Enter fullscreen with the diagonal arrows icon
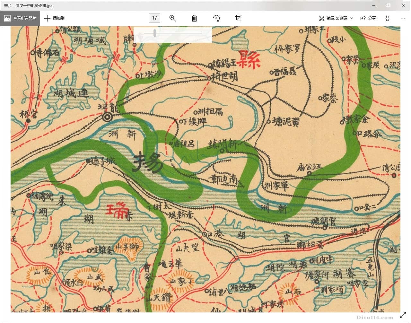411x323 pixels. click(x=403, y=315)
